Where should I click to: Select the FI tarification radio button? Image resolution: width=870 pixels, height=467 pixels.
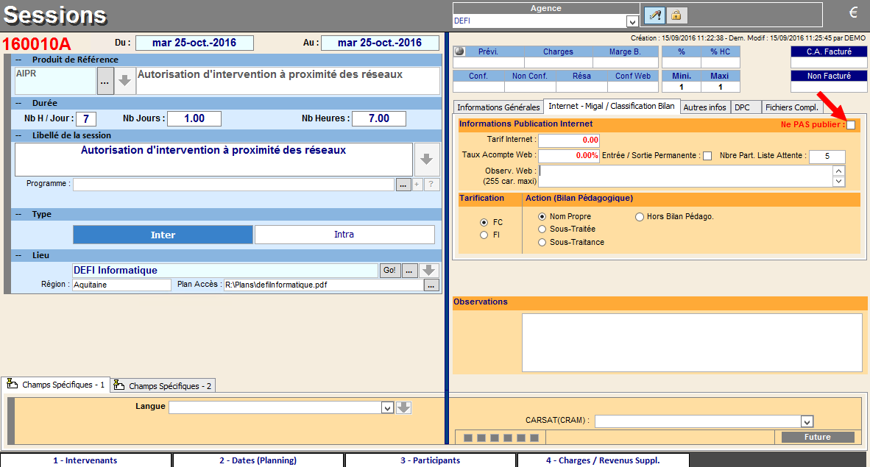(x=484, y=235)
